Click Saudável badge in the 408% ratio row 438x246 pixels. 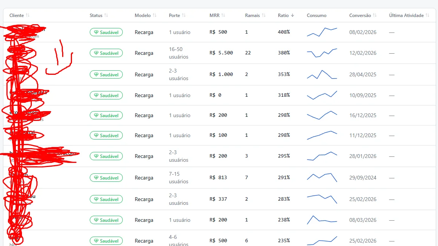tap(106, 32)
